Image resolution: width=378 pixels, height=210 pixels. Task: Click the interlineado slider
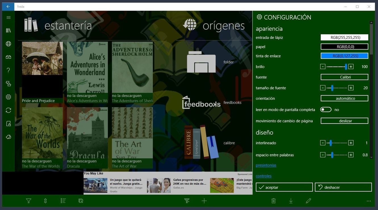coord(337,143)
